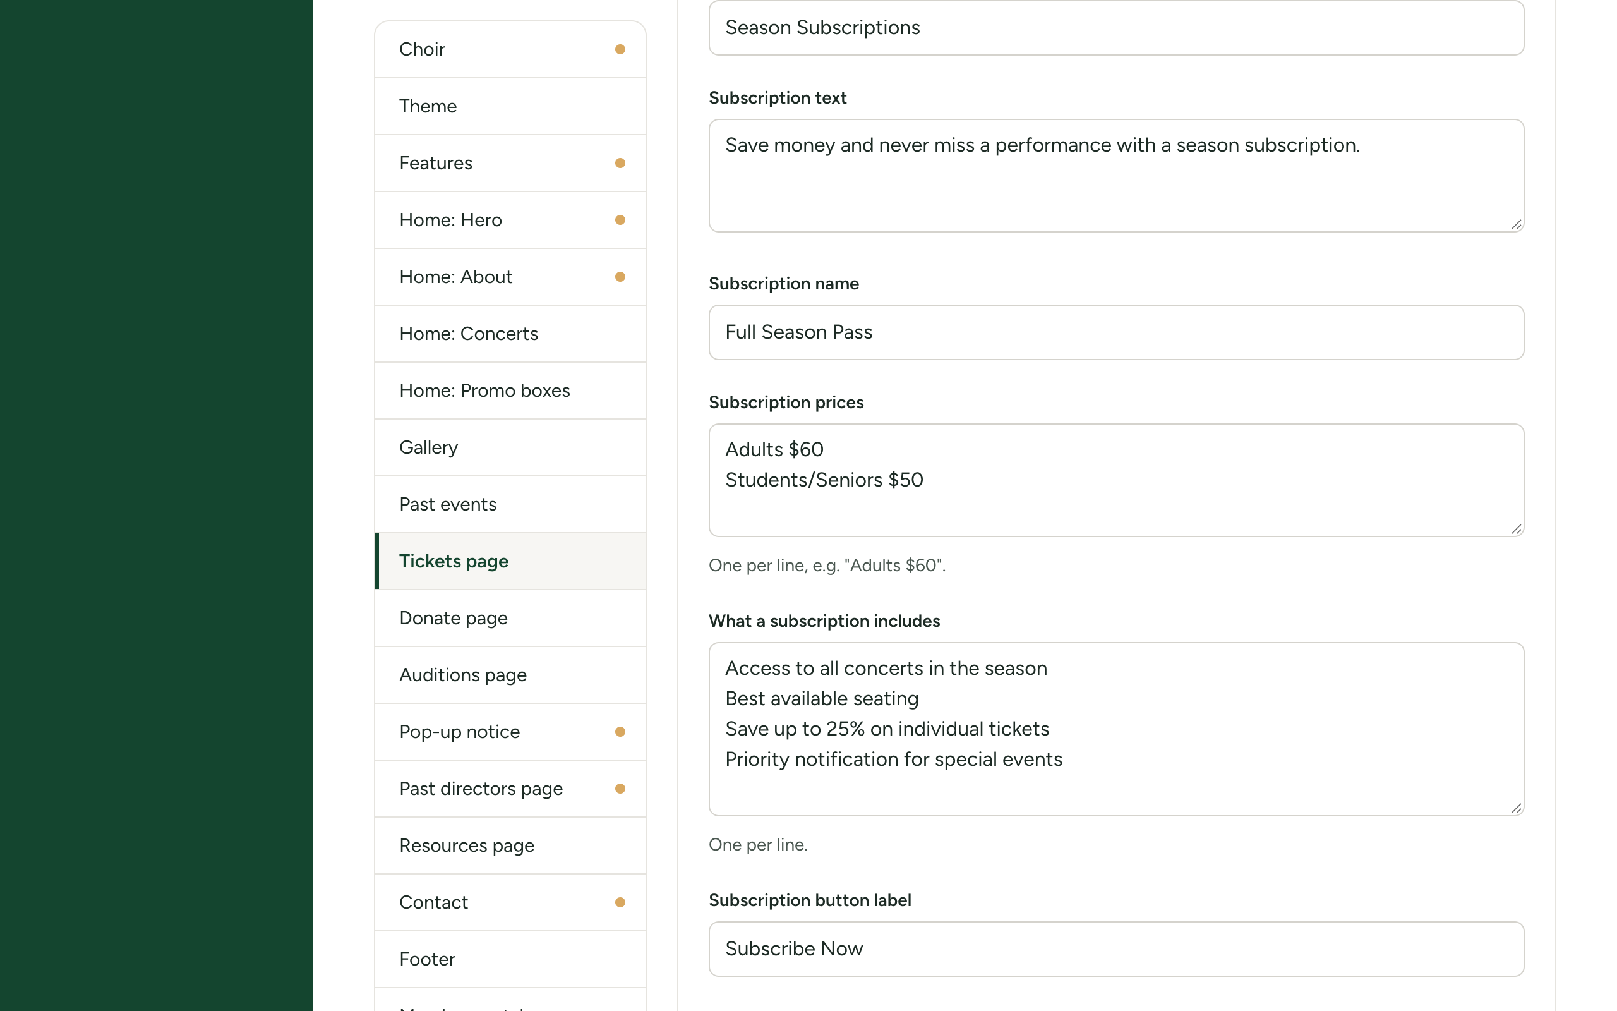
Task: Edit the Subscription name field
Action: [1116, 332]
